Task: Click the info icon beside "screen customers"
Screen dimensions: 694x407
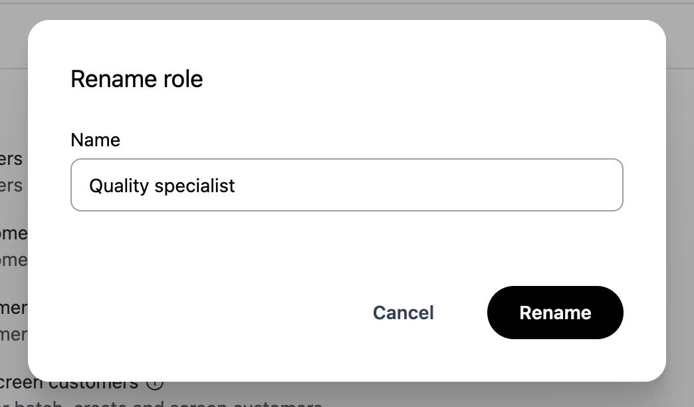Action: [154, 384]
